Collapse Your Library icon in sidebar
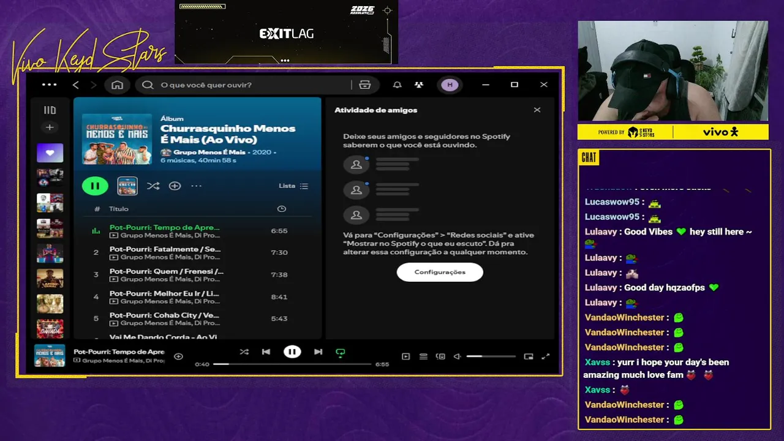The width and height of the screenshot is (784, 441). pos(50,110)
